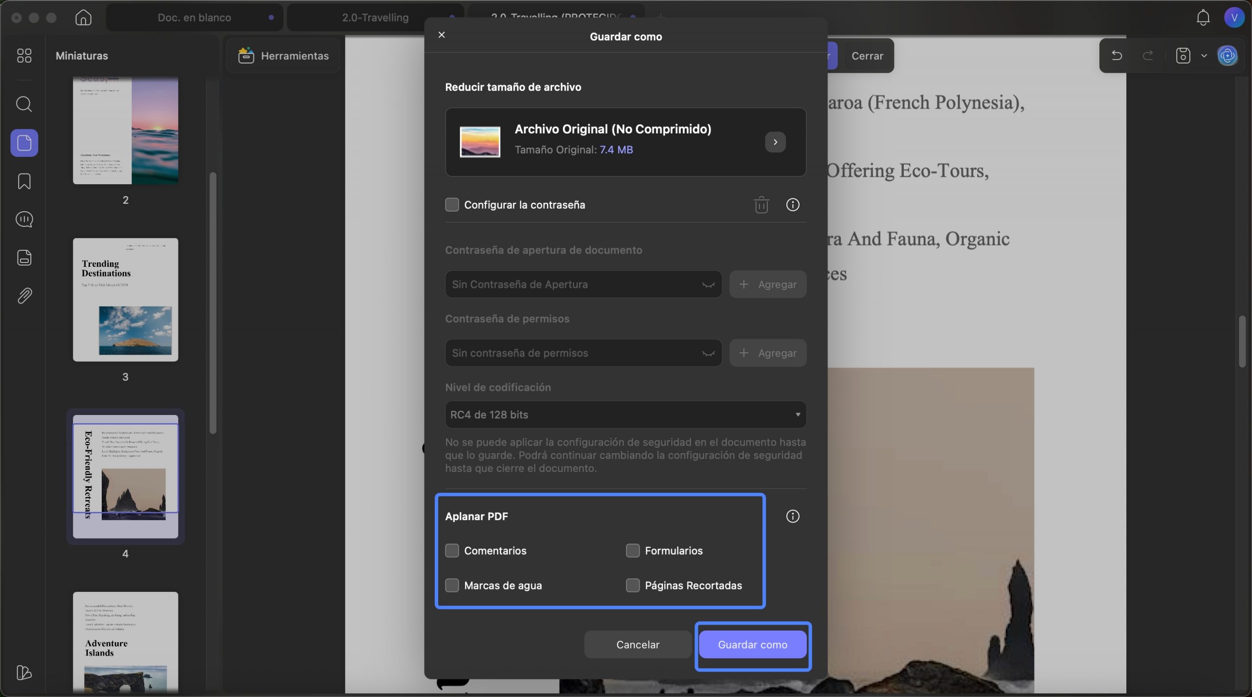Click the undo arrow icon

tap(1117, 55)
